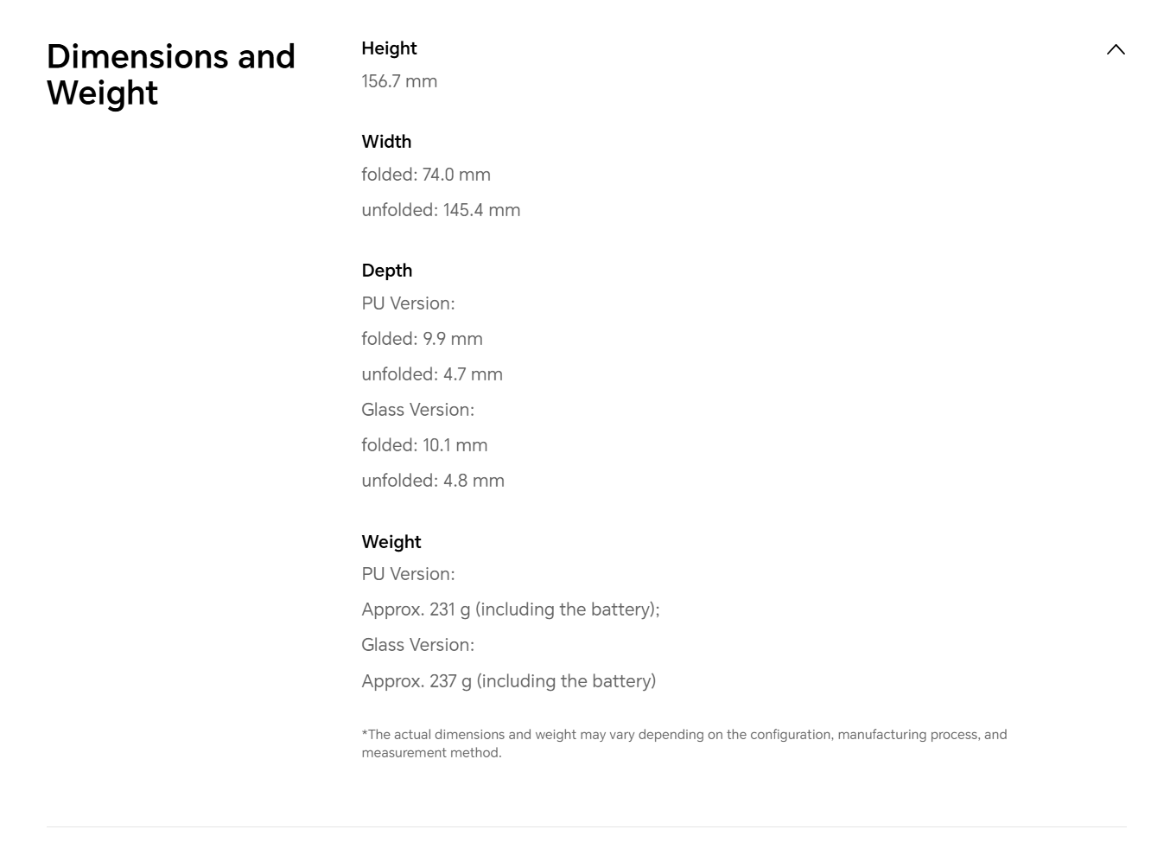Viewport: 1170px width, 855px height.
Task: Select the Approx. 237 g weight text
Action: [x=508, y=681]
